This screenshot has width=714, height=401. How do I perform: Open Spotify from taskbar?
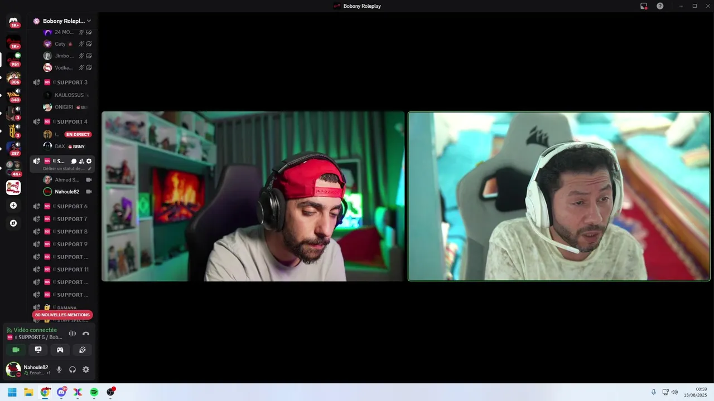[x=94, y=392]
